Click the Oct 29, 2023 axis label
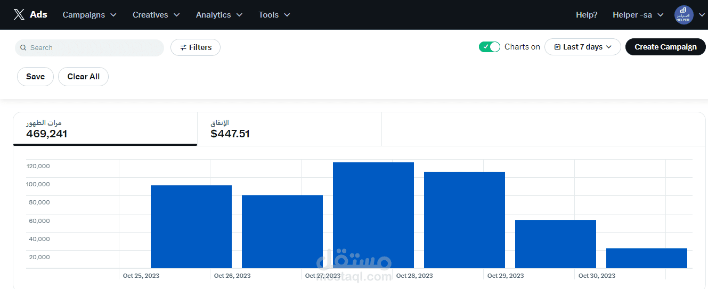Viewport: 708px width, 289px height. [x=506, y=276]
